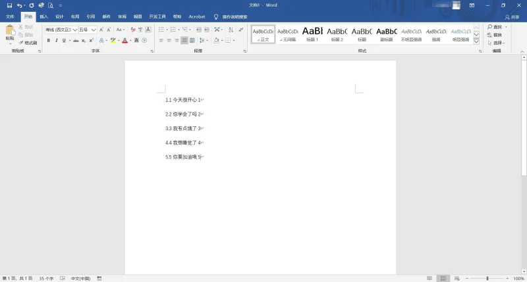
Task: Open the 插入 ribbon tab
Action: [43, 17]
